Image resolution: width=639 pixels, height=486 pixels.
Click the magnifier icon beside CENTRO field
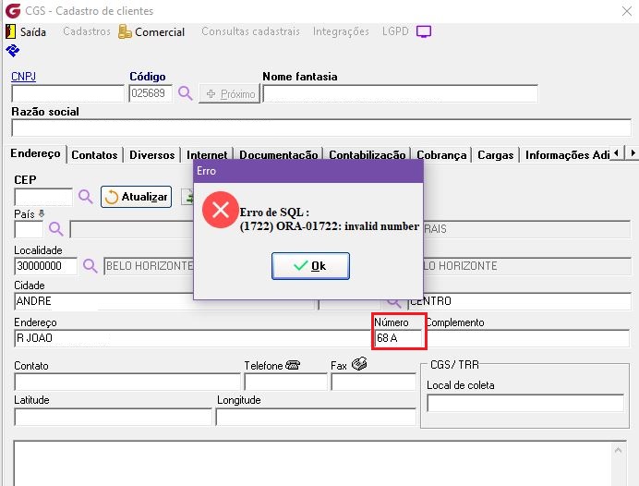tap(393, 302)
